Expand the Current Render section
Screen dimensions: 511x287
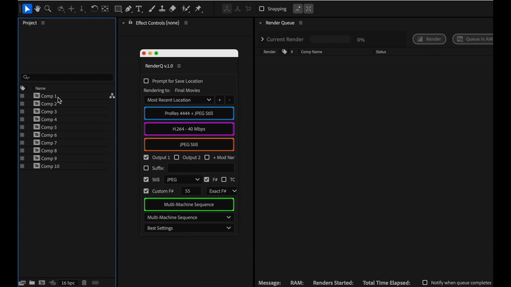tap(263, 40)
